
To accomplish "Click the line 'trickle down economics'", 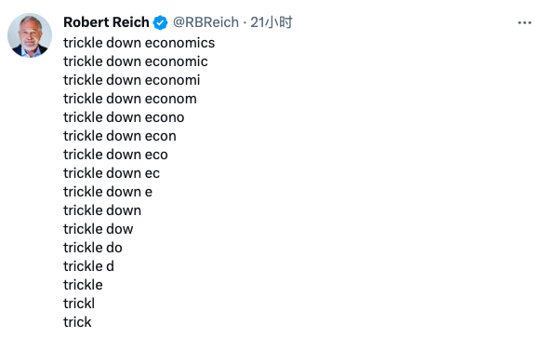I will pos(139,43).
